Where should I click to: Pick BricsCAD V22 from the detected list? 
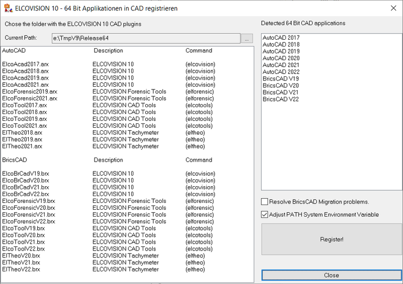pyautogui.click(x=281, y=99)
